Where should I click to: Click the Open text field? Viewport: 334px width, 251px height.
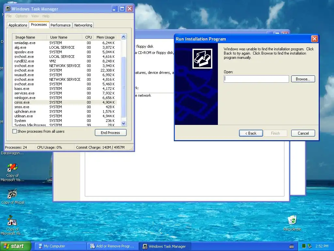256,79
